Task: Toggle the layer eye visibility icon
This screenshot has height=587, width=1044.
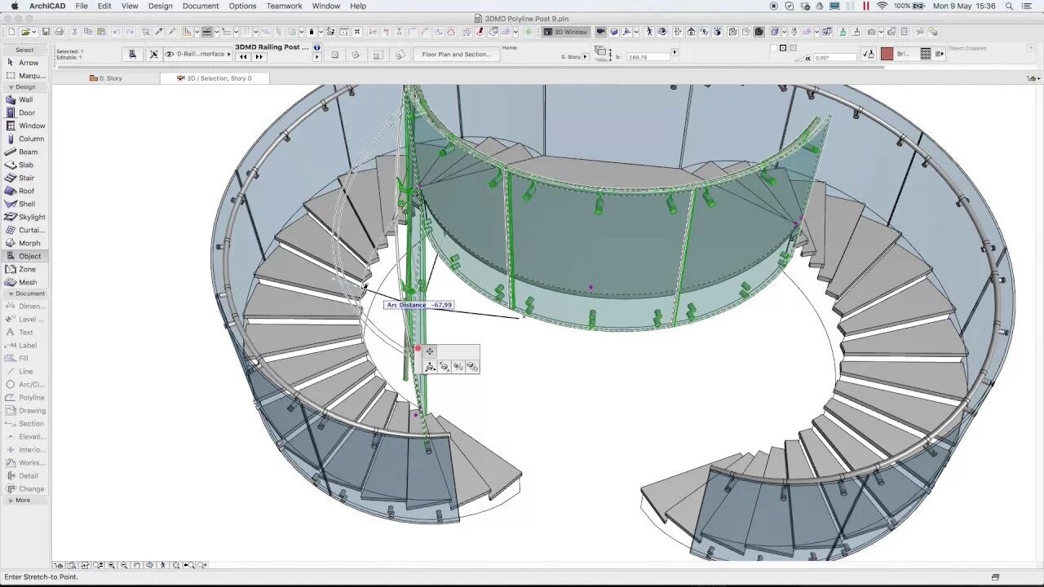Action: click(170, 54)
